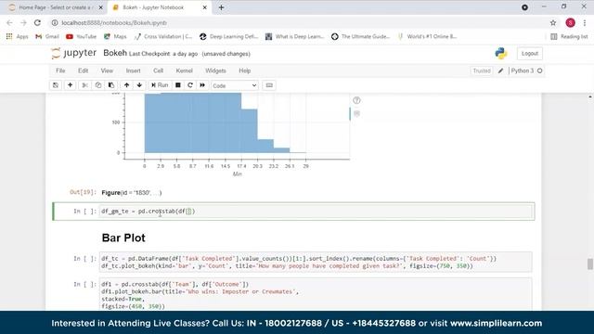Click the df_tc bar plot code cell

[316, 262]
